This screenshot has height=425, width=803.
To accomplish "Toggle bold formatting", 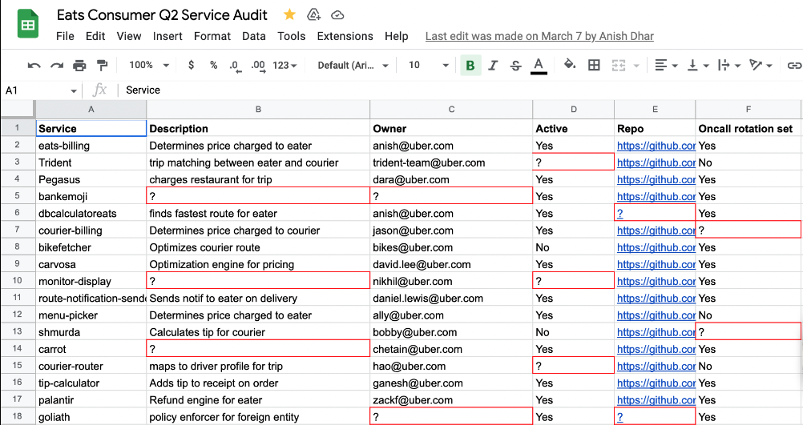I will pos(470,66).
